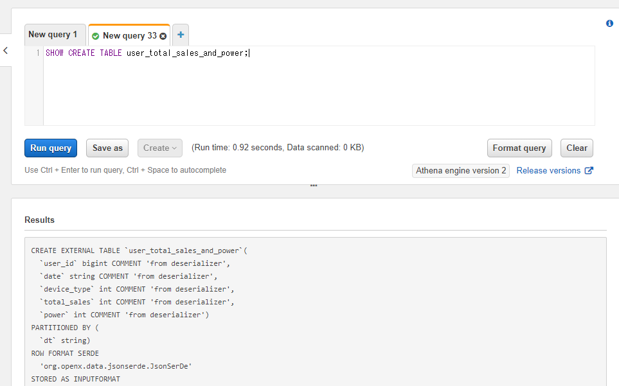Screen dimensions: 619x386
Task: Click the date string result line
Action: 129,276
